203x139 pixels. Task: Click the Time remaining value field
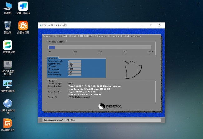point(75,75)
